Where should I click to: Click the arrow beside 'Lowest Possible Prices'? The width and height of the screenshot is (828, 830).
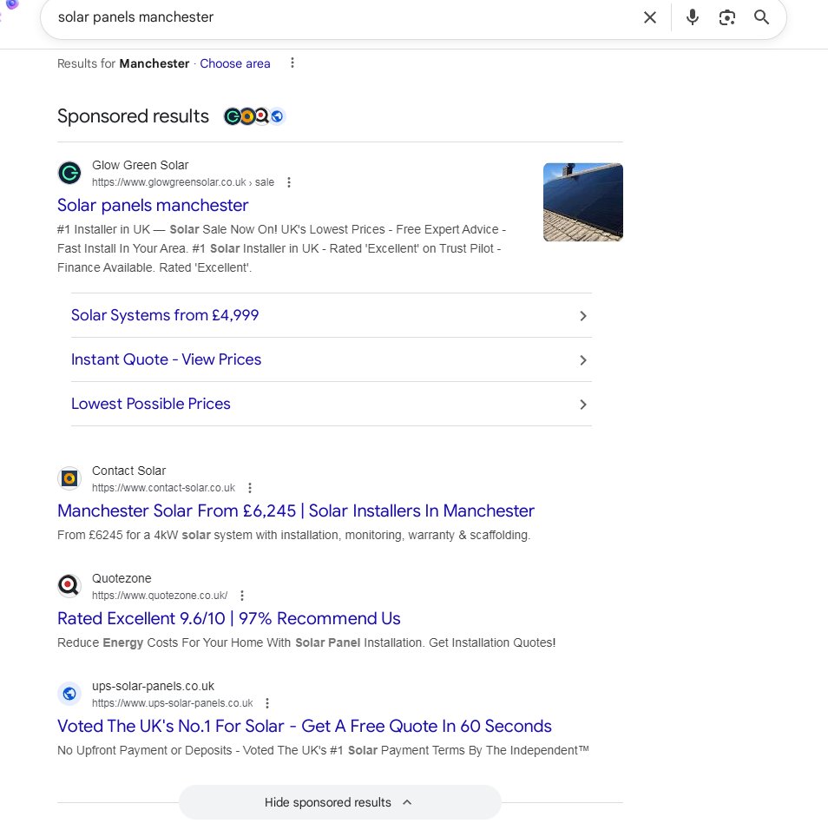(583, 405)
